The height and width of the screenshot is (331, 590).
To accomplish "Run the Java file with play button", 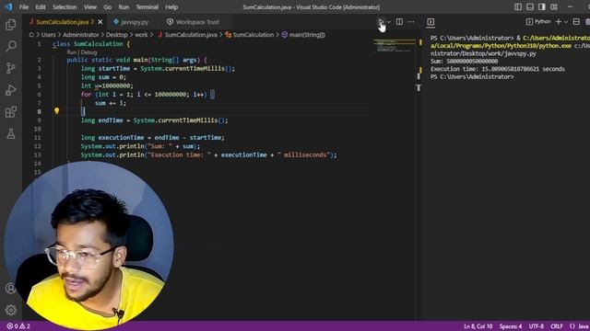I will (x=381, y=22).
